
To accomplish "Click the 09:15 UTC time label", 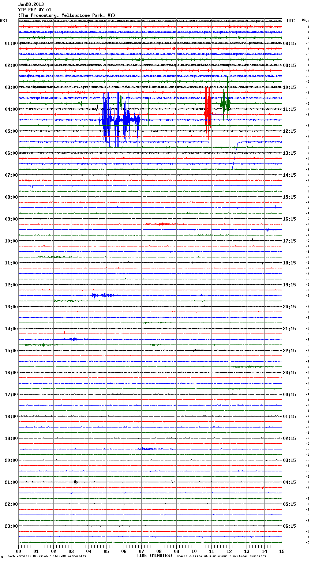I will 289,65.
